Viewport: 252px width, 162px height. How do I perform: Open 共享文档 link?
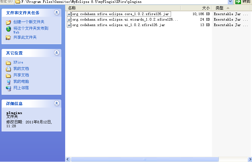[21, 75]
